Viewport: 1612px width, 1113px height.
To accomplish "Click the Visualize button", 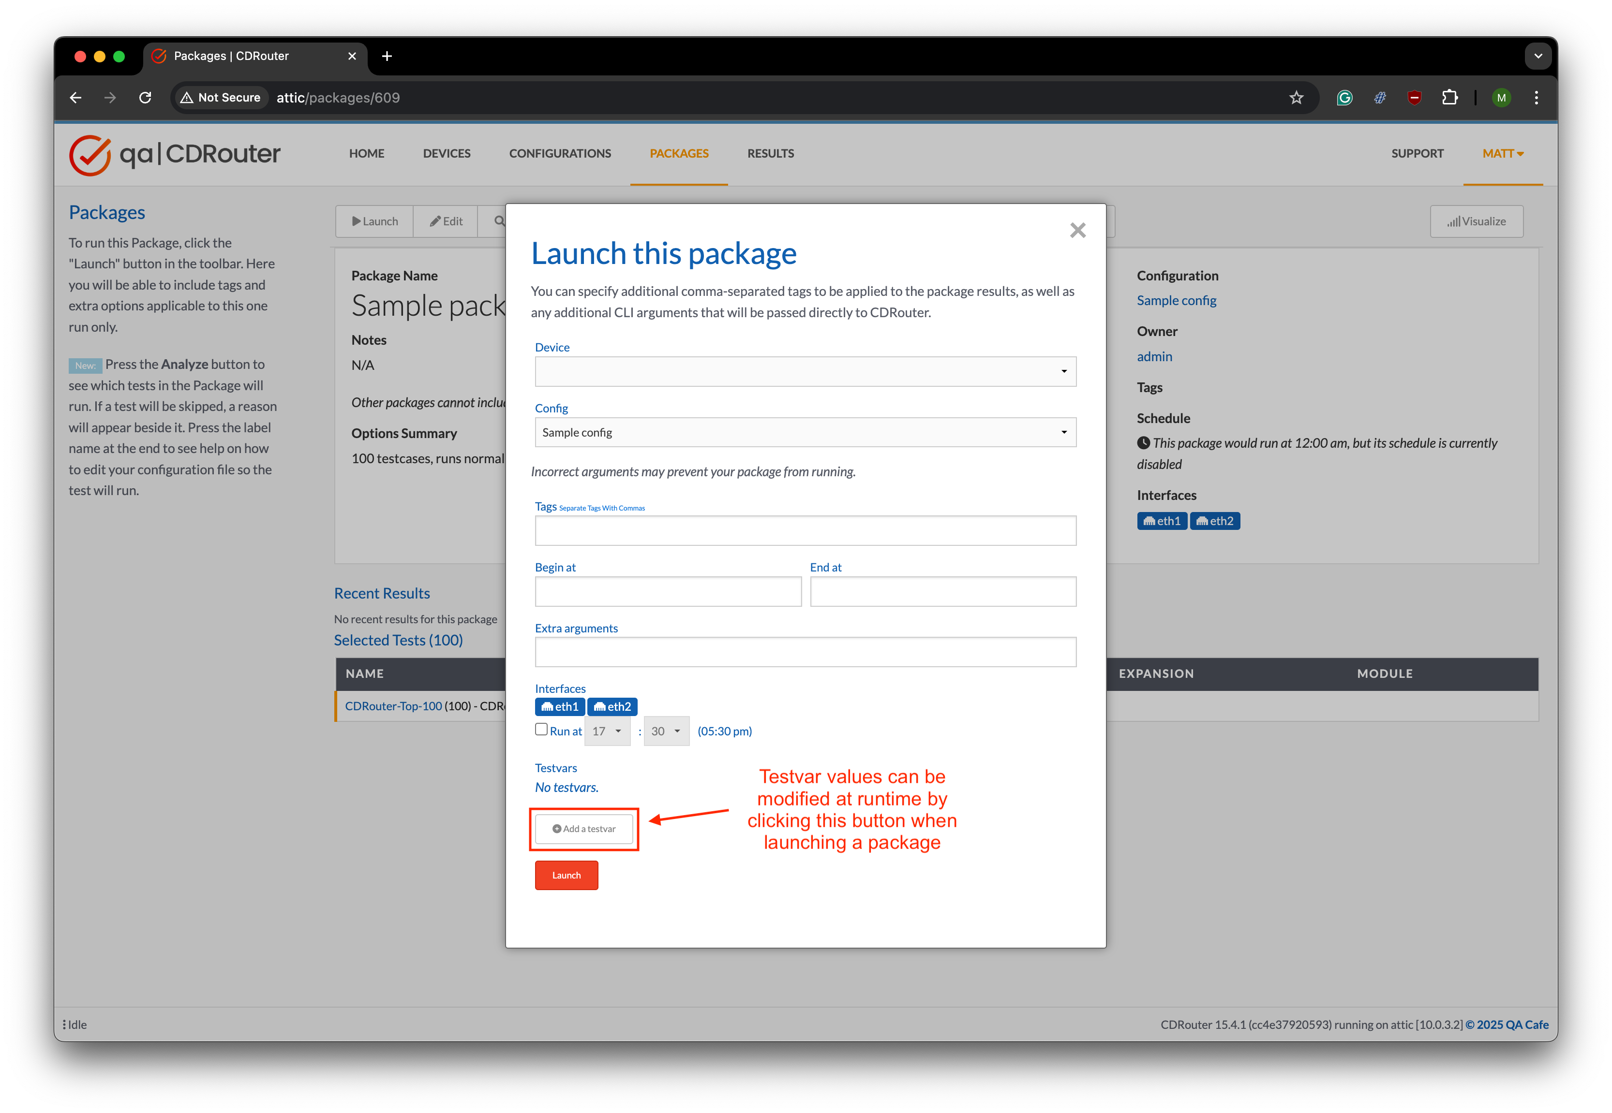I will [x=1476, y=222].
